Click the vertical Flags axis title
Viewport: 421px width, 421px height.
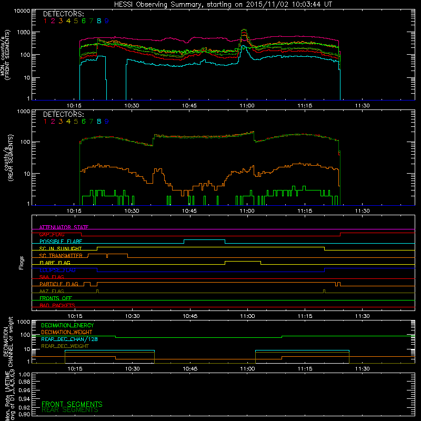22,263
